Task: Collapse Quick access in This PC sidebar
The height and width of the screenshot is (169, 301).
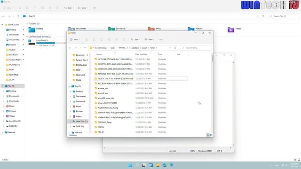Action: point(2,25)
